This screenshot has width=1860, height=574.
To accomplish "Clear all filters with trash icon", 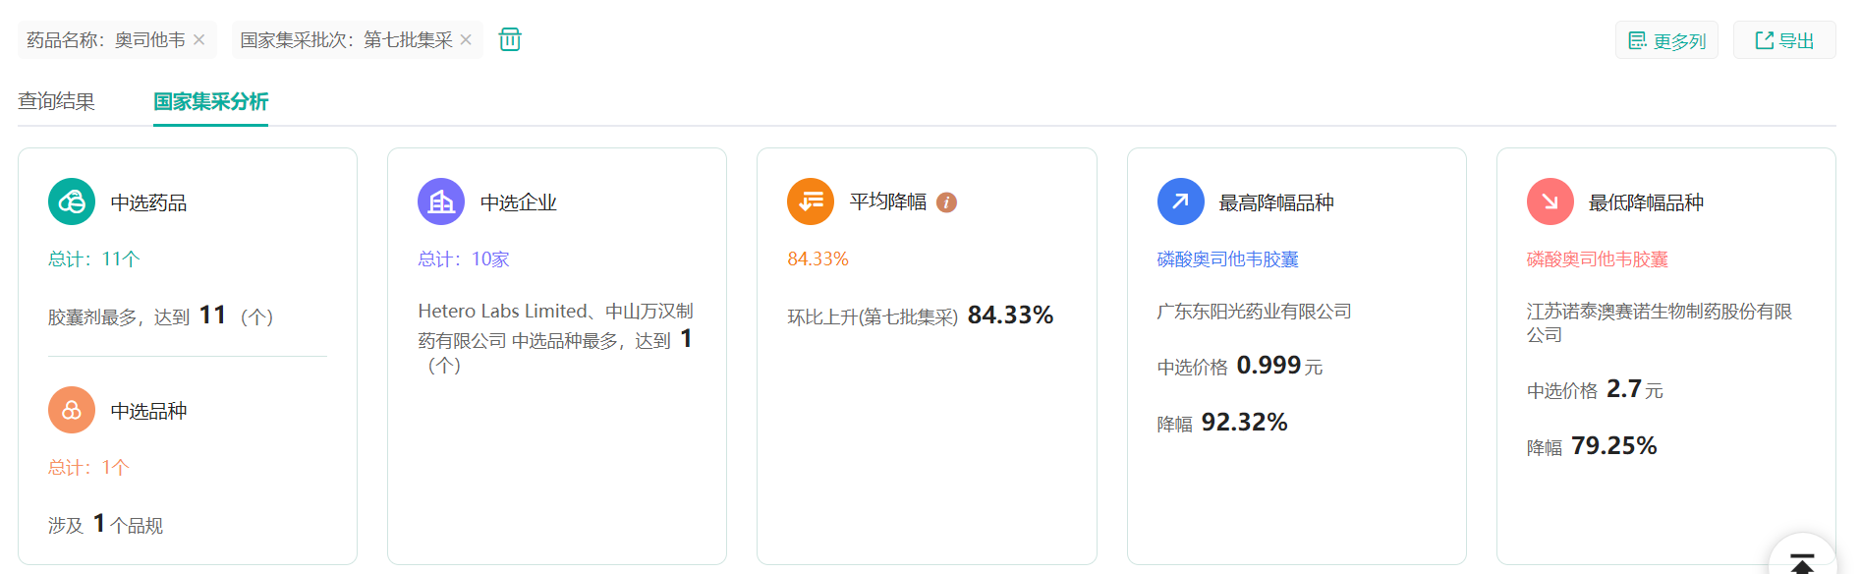I will [x=510, y=39].
